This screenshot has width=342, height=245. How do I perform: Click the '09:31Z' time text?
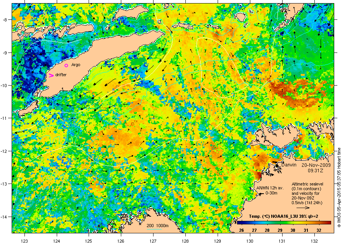tap(316, 170)
